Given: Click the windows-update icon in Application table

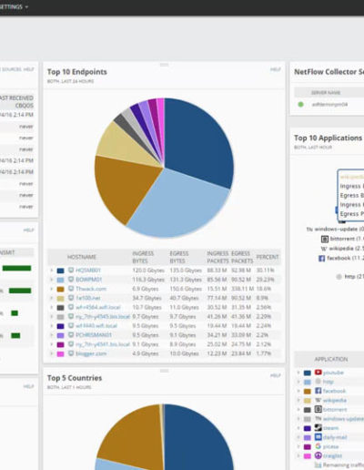Looking at the screenshot, I should (318, 419).
